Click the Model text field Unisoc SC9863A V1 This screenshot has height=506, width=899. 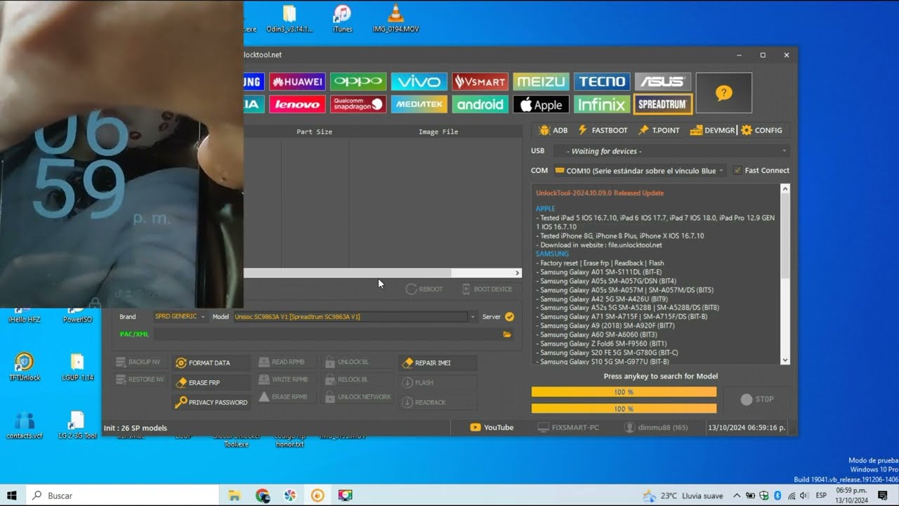coord(350,317)
